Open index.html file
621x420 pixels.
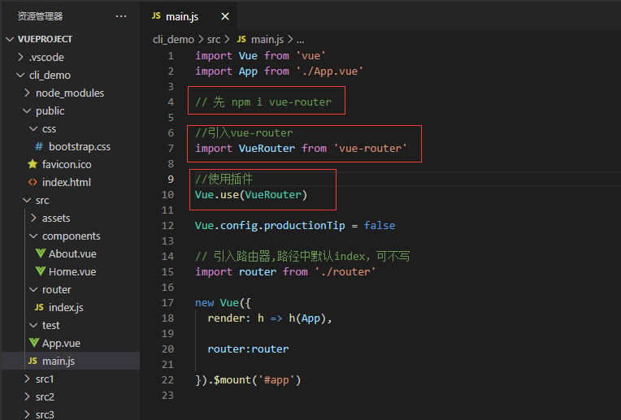point(67,183)
